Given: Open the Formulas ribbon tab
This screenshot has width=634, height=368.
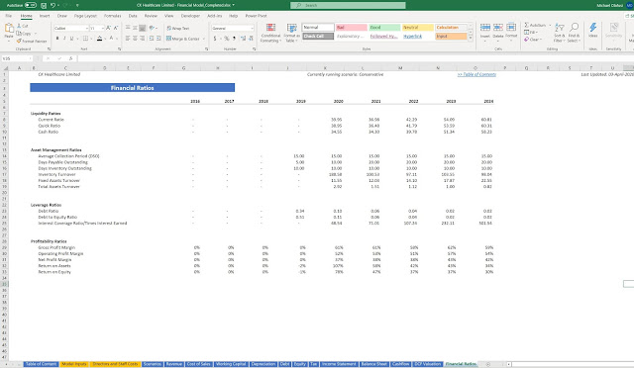Looking at the screenshot, I should click(x=112, y=16).
